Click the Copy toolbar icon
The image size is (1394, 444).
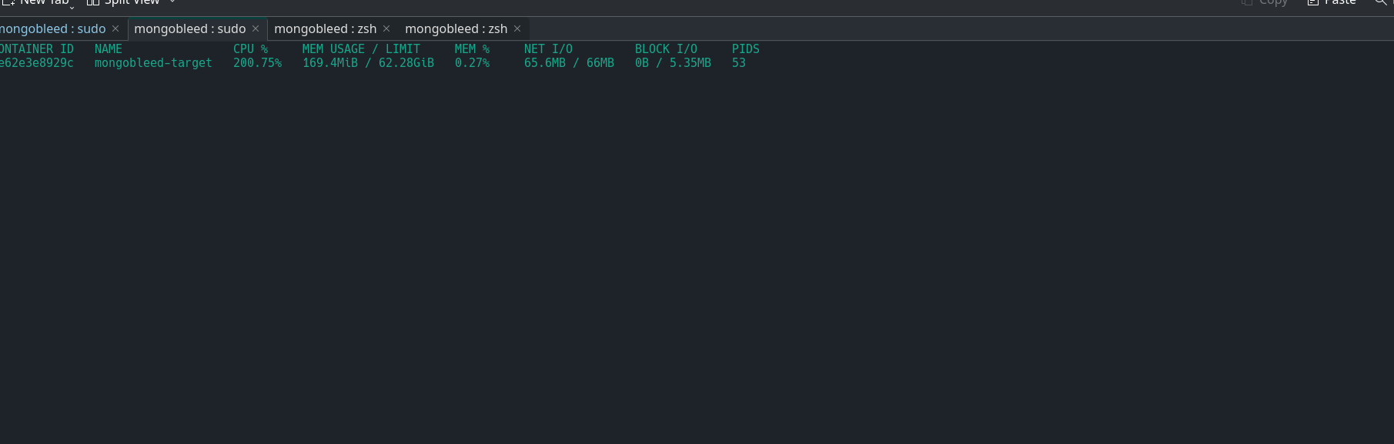[x=1247, y=2]
